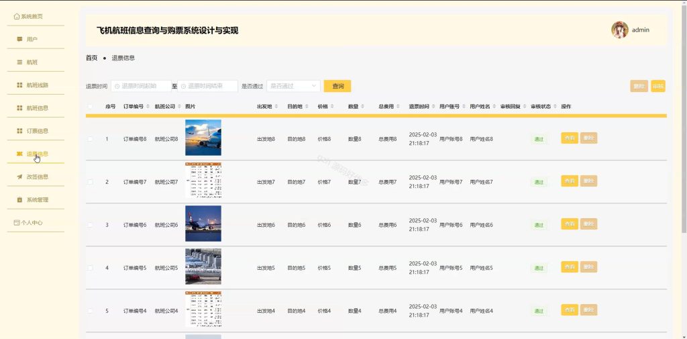The height and width of the screenshot is (339, 687).
Task: Sort by 用户姓名 column arrows
Action: 494,107
